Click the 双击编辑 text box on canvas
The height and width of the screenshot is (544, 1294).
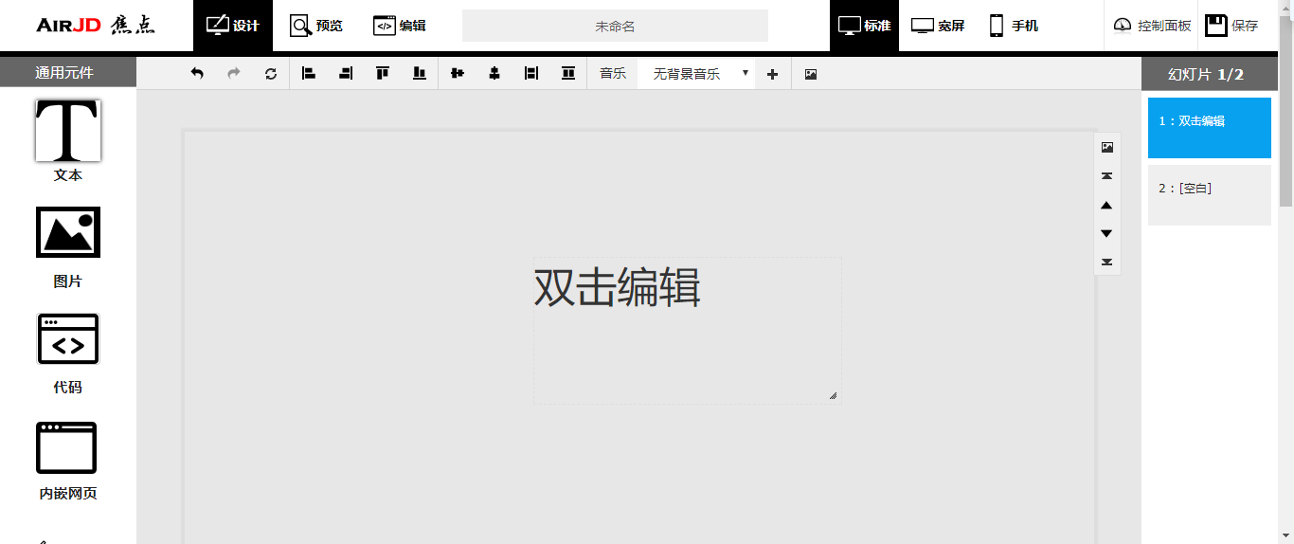tap(687, 330)
